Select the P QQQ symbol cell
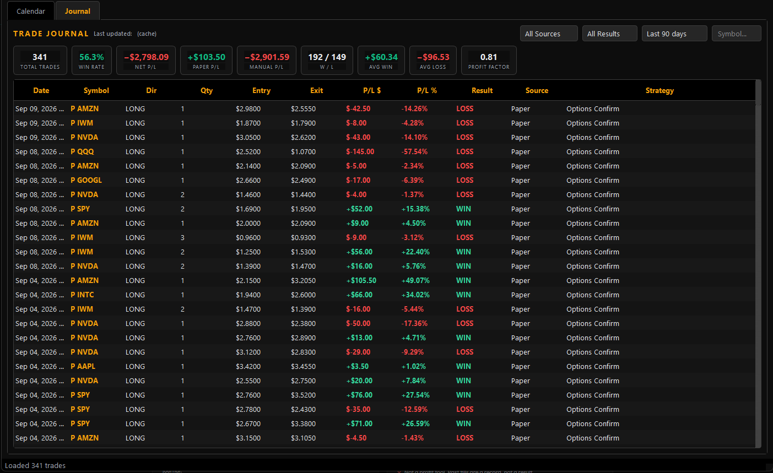The width and height of the screenshot is (773, 473). point(82,151)
